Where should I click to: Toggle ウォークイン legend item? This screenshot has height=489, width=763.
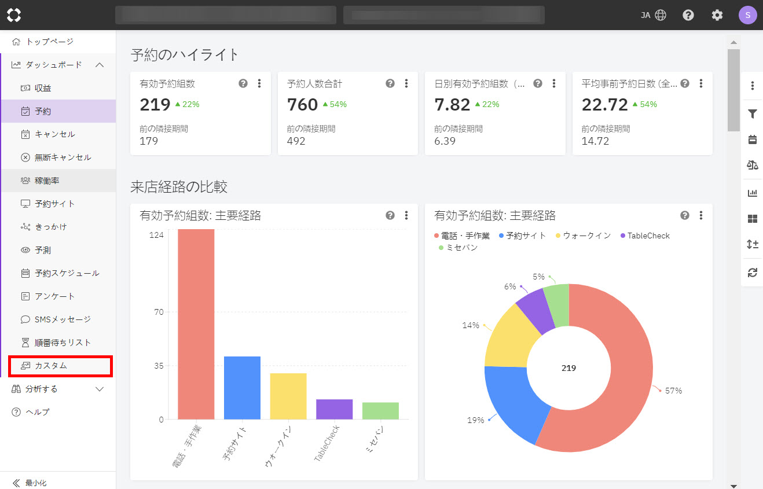[584, 236]
